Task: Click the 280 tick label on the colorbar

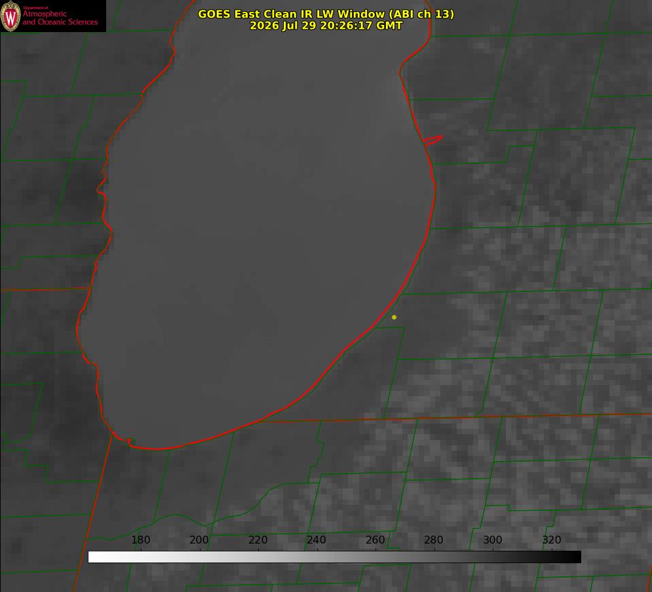Action: [434, 540]
